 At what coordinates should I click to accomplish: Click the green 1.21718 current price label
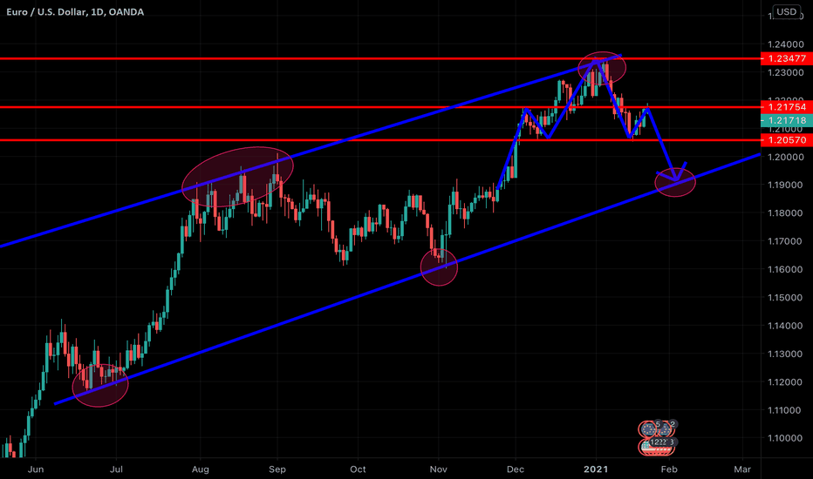coord(787,120)
